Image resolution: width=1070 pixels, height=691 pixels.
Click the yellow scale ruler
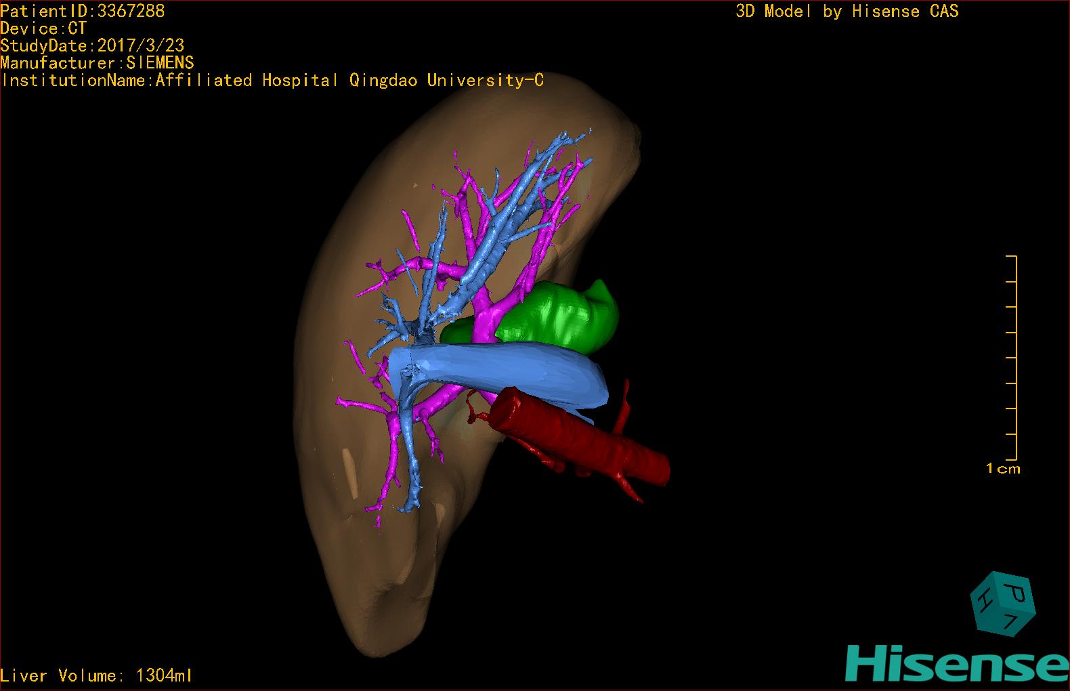[x=1012, y=358]
